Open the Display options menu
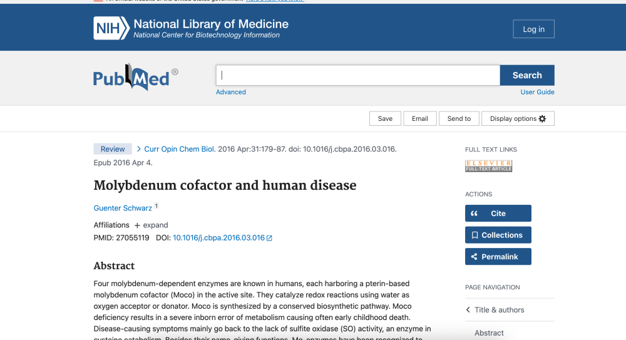The image size is (626, 340). (518, 119)
